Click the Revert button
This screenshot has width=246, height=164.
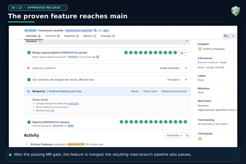tap(135, 91)
